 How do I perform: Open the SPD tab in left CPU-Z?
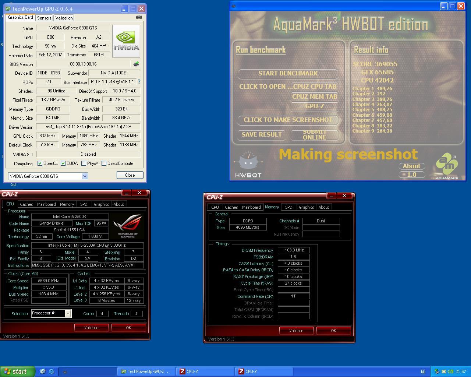coord(84,204)
